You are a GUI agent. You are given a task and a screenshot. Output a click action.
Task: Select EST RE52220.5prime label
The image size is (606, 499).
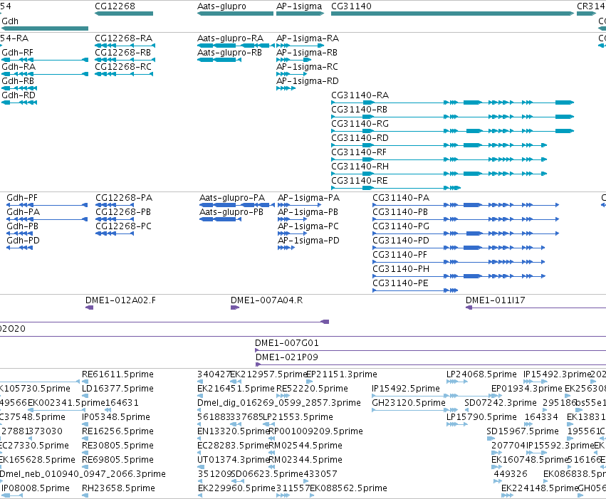click(313, 389)
